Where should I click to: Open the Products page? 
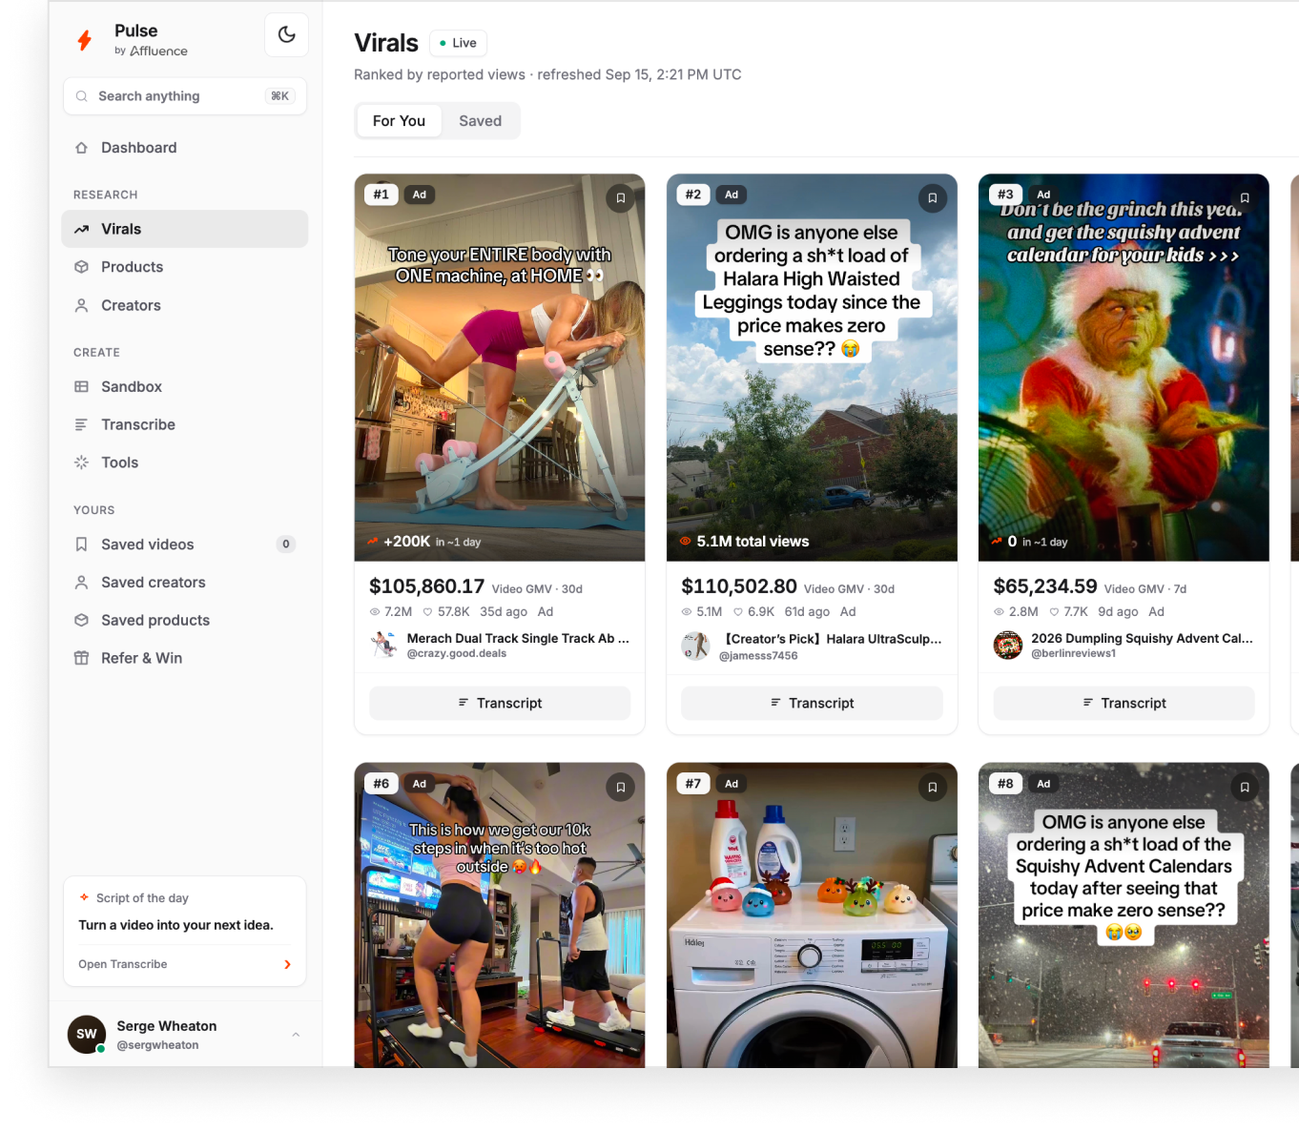(185, 267)
